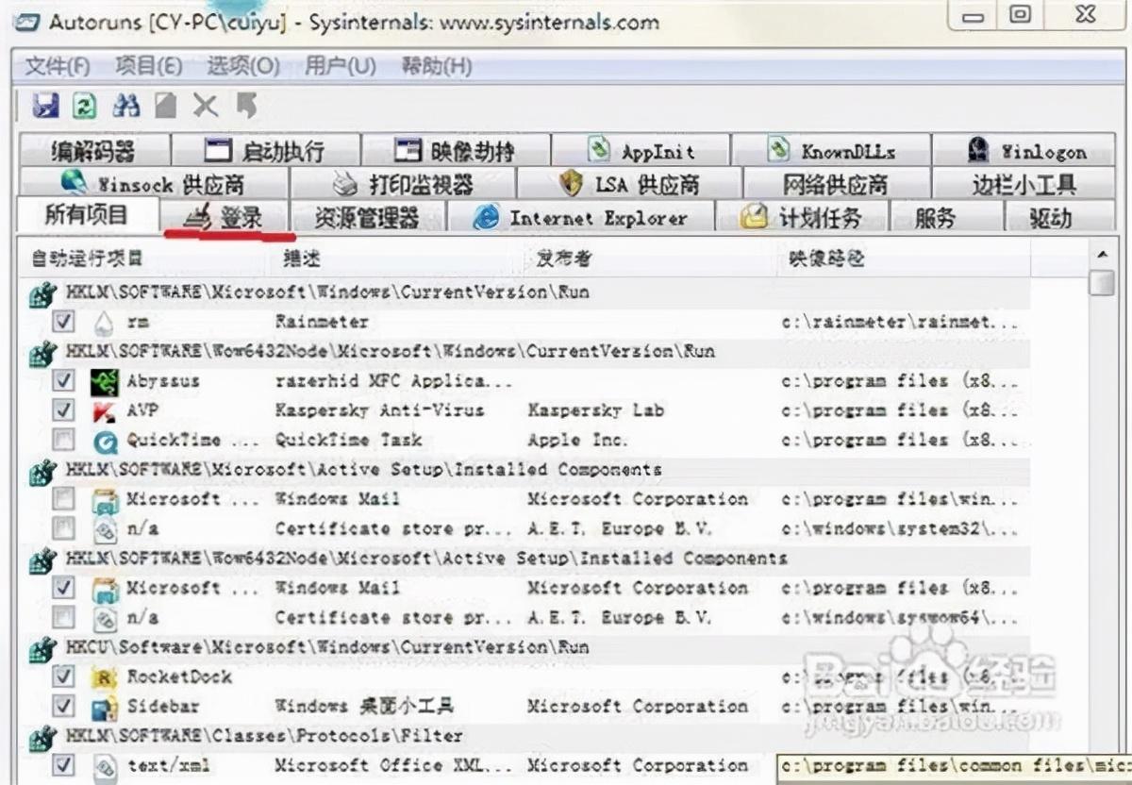The width and height of the screenshot is (1132, 785).
Task: Disable the AVP Kaspersky checkbox
Action: point(63,410)
